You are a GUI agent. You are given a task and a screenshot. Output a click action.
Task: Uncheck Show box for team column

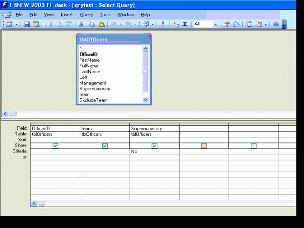click(105, 146)
